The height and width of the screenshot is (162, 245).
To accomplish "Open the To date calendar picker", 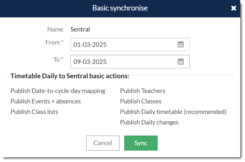I will (x=180, y=62).
